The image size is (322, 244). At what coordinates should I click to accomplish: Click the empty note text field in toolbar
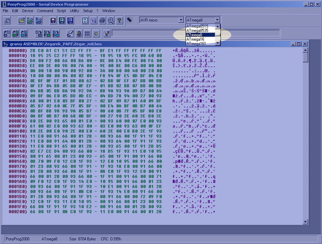tap(196, 33)
